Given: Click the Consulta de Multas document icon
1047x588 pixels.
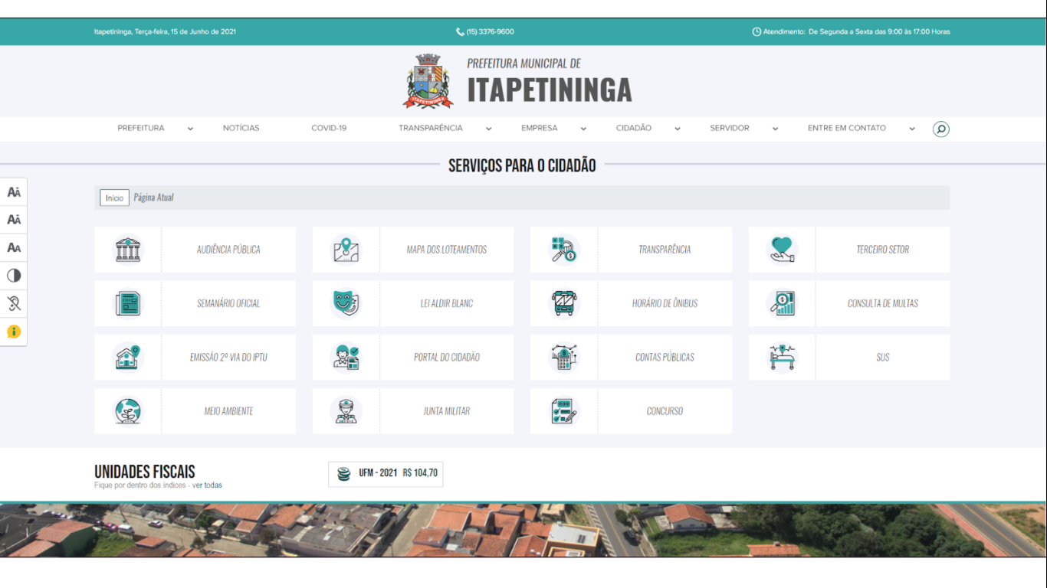Looking at the screenshot, I should (782, 303).
